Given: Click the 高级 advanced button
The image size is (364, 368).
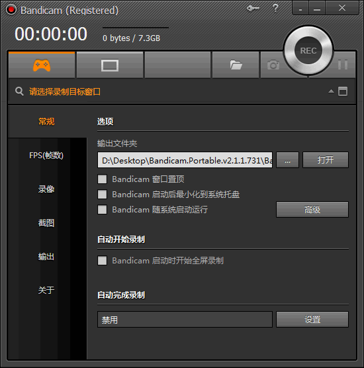Looking at the screenshot, I should [x=312, y=209].
